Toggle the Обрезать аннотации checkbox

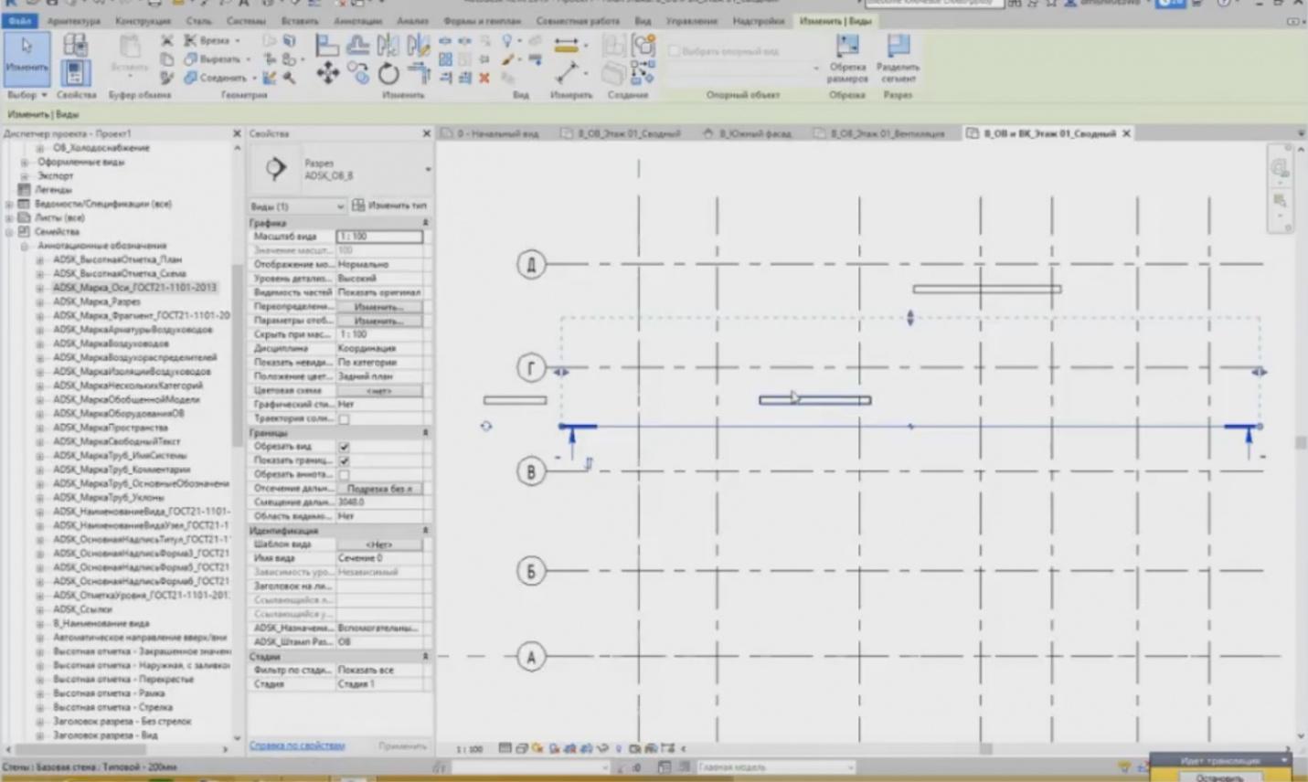tap(344, 474)
